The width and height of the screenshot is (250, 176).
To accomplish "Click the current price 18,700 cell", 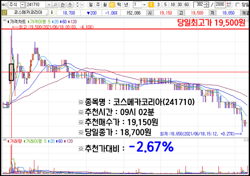I will [69, 13].
